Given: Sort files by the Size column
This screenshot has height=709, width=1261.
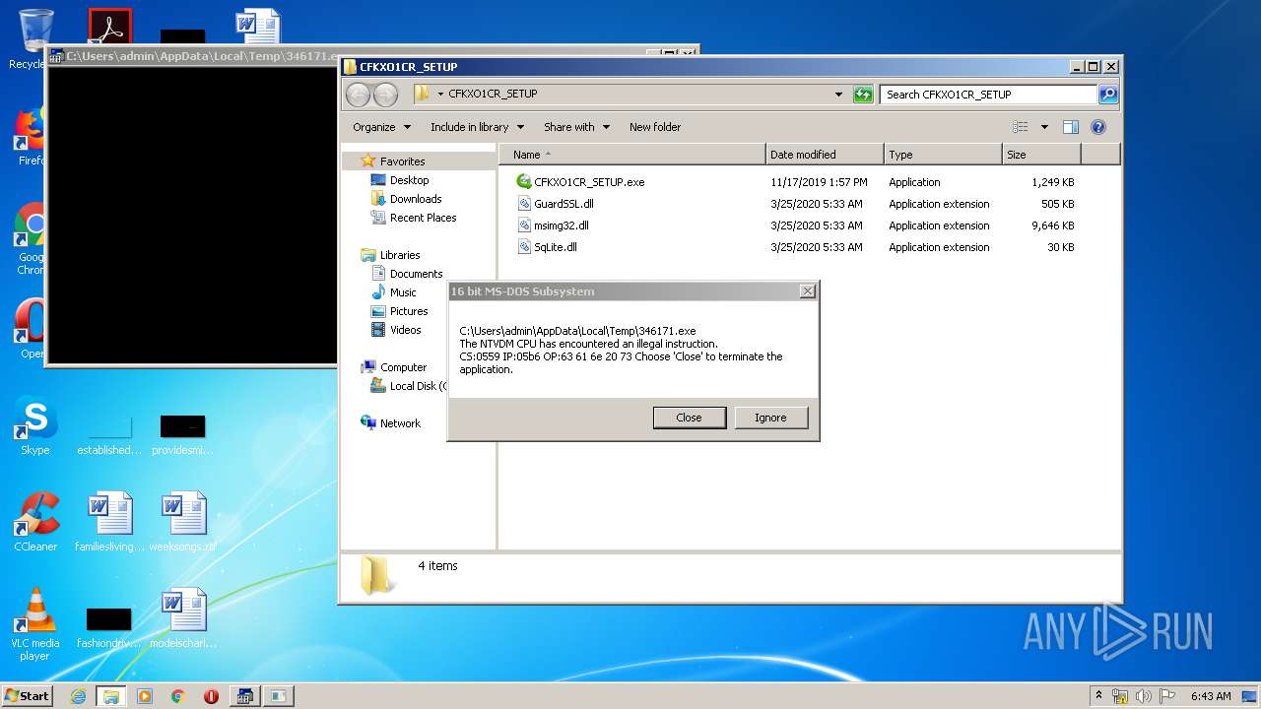Looking at the screenshot, I should [x=1041, y=155].
